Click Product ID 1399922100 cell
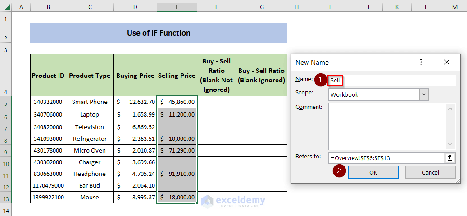The width and height of the screenshot is (467, 216). click(48, 198)
